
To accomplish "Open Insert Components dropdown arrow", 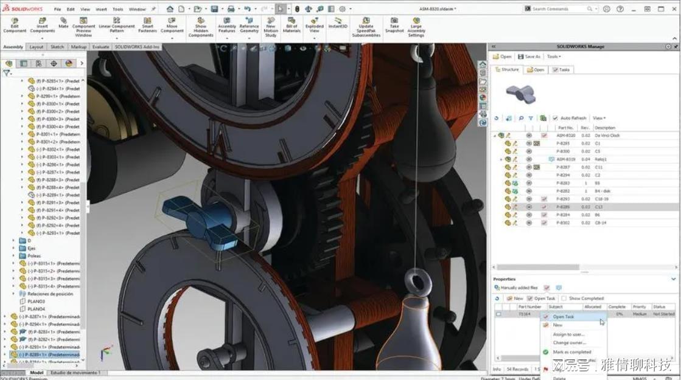I will [42, 38].
